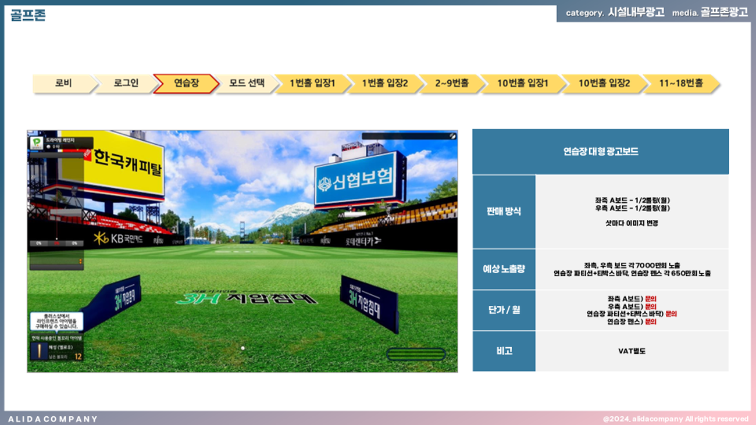Click the 연습장 대형 광고보드 header
The image size is (756, 425).
tap(600, 152)
